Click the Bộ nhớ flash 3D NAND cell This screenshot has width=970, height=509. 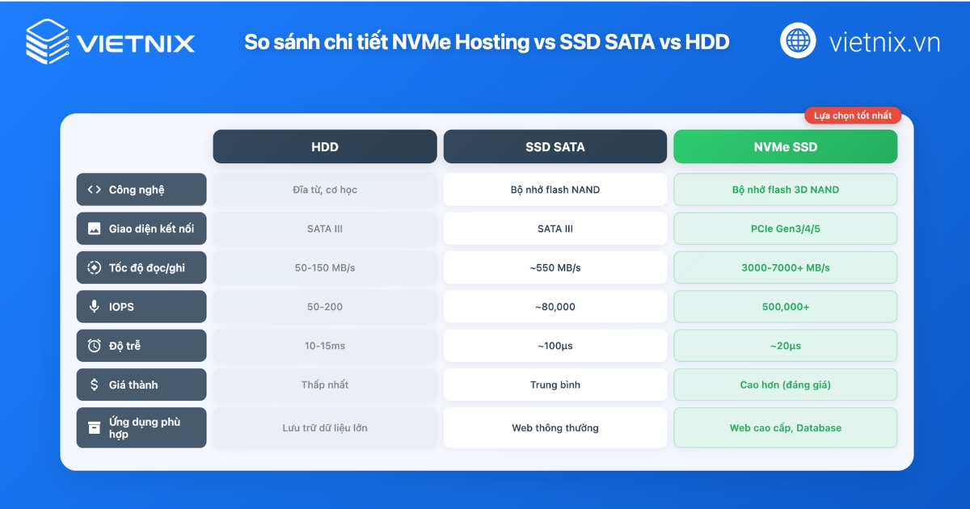point(785,189)
